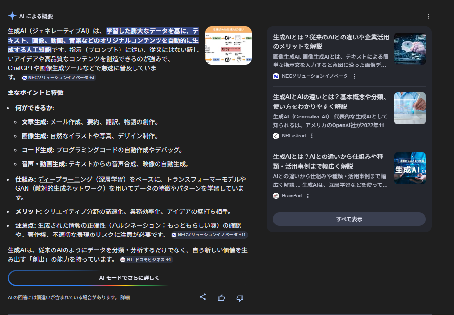Open more options beside NRI aslead source
This screenshot has height=315, width=454.
[312, 136]
